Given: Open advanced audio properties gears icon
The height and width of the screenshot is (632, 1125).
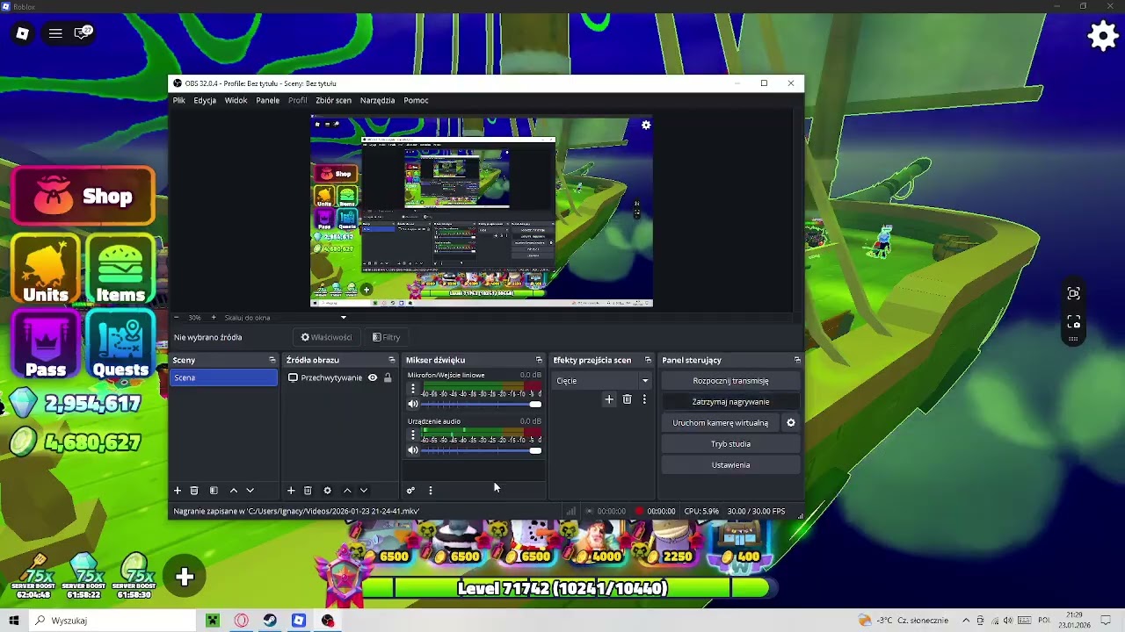Looking at the screenshot, I should tap(410, 491).
